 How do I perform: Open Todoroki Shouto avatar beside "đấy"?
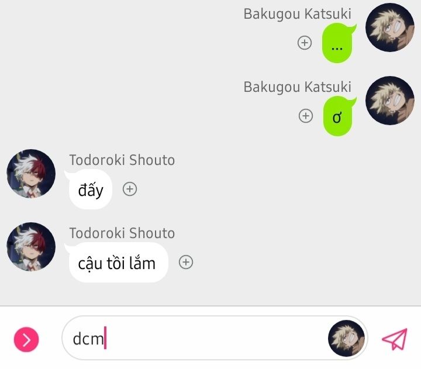point(31,174)
